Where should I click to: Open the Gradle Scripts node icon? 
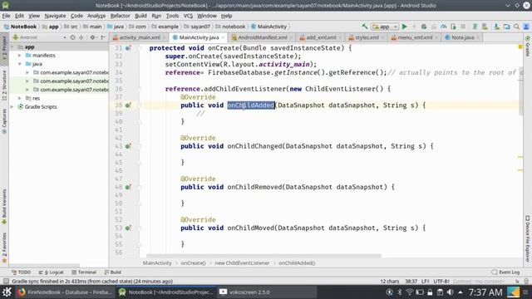20,107
